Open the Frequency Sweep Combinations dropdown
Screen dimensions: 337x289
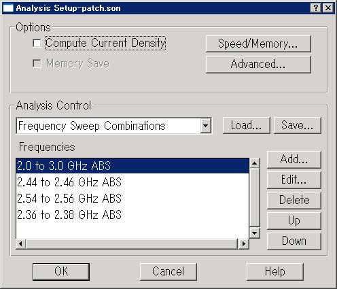tap(114, 126)
